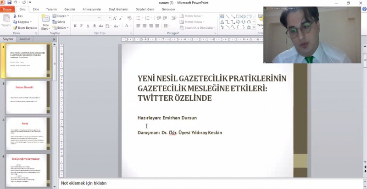Click the Kes (Cut) scissors icon
Image resolution: width=367 pixels, height=189 pixels.
tap(15, 16)
